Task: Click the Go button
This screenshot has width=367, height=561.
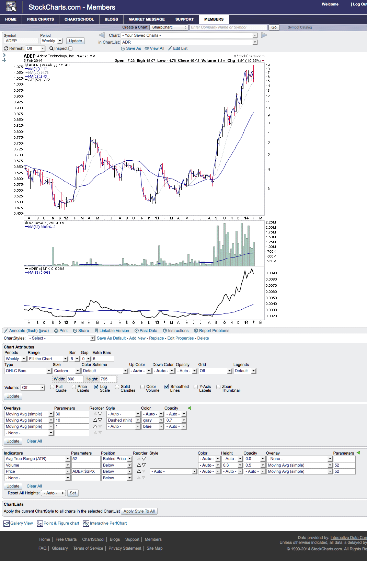Action: 274,27
